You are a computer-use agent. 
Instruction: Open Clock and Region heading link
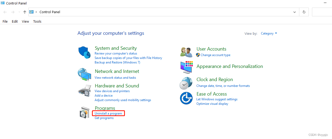pyautogui.click(x=215, y=80)
